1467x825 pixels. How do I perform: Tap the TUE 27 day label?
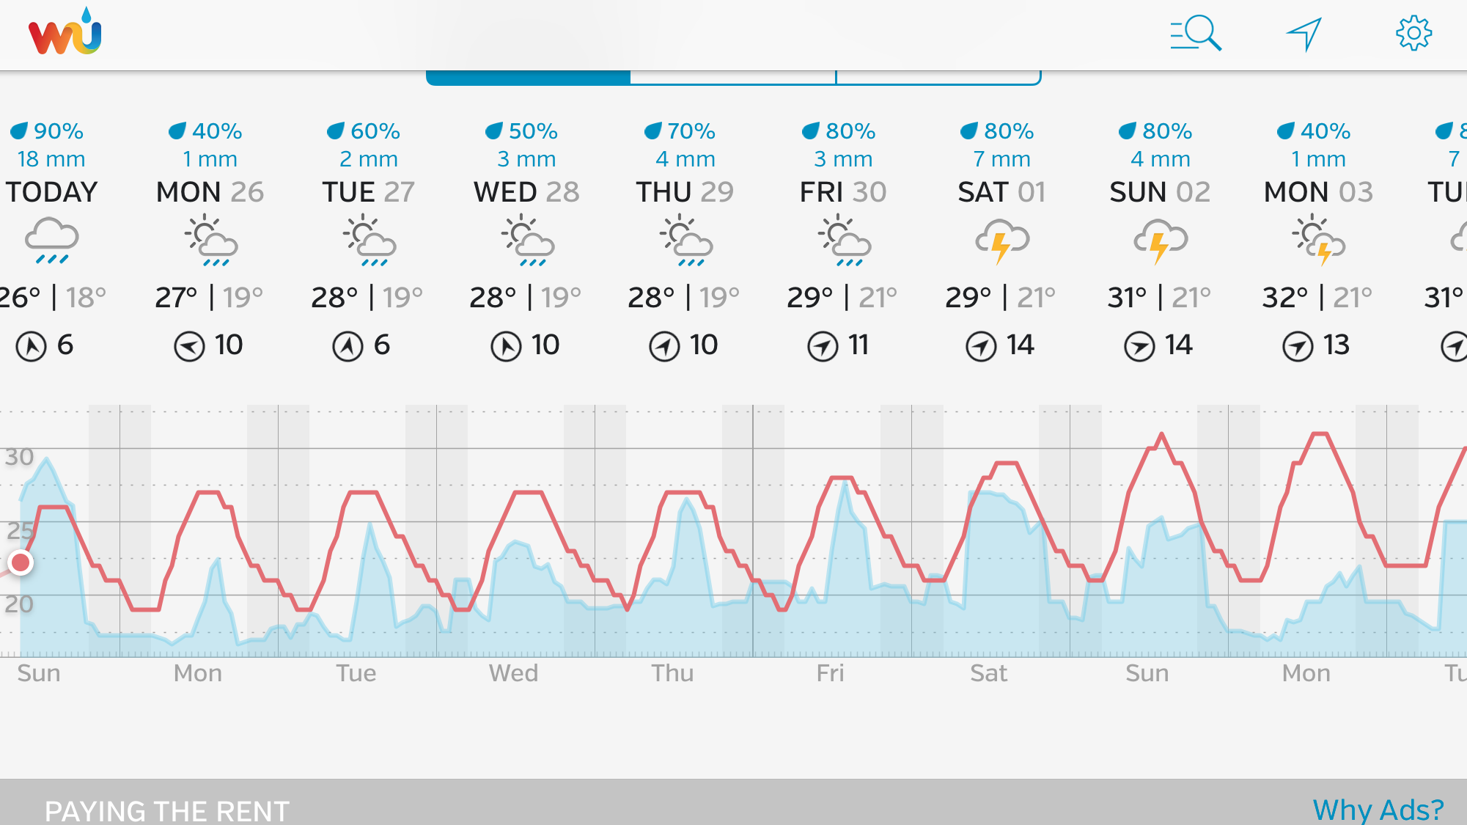point(368,192)
